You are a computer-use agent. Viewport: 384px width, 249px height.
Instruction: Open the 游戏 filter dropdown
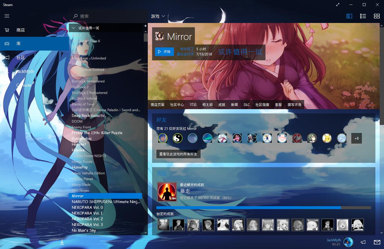158,16
